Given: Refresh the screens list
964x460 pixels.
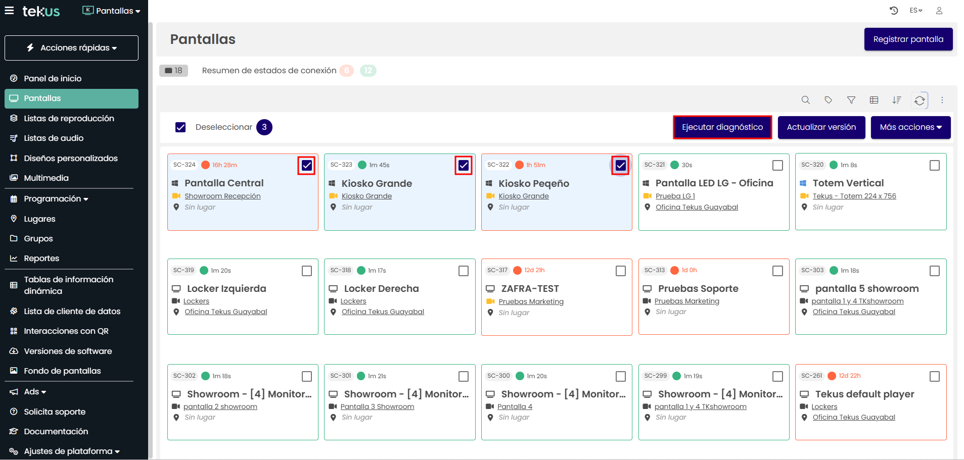Looking at the screenshot, I should 919,100.
